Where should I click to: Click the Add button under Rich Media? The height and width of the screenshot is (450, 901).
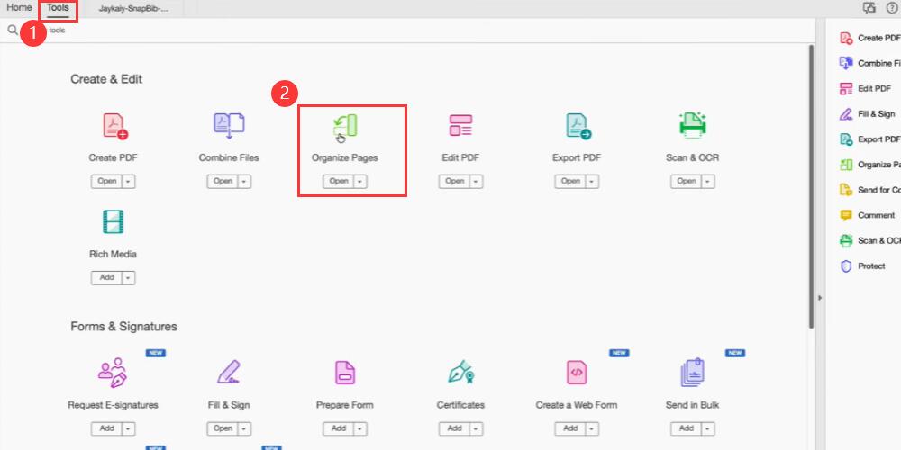coord(107,278)
